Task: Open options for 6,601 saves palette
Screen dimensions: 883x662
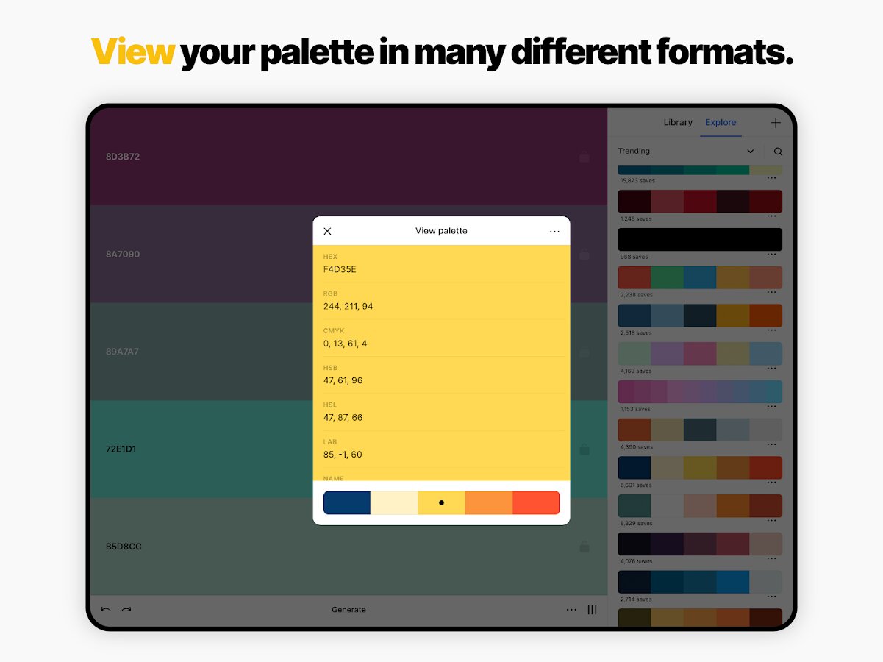Action: point(772,483)
